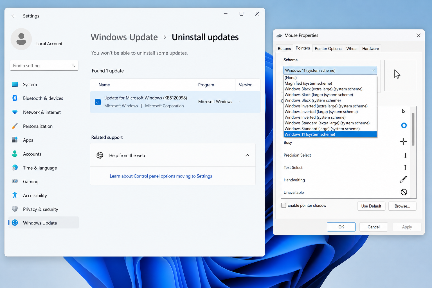The width and height of the screenshot is (432, 288).
Task: Click the Browse... button
Action: tap(402, 206)
